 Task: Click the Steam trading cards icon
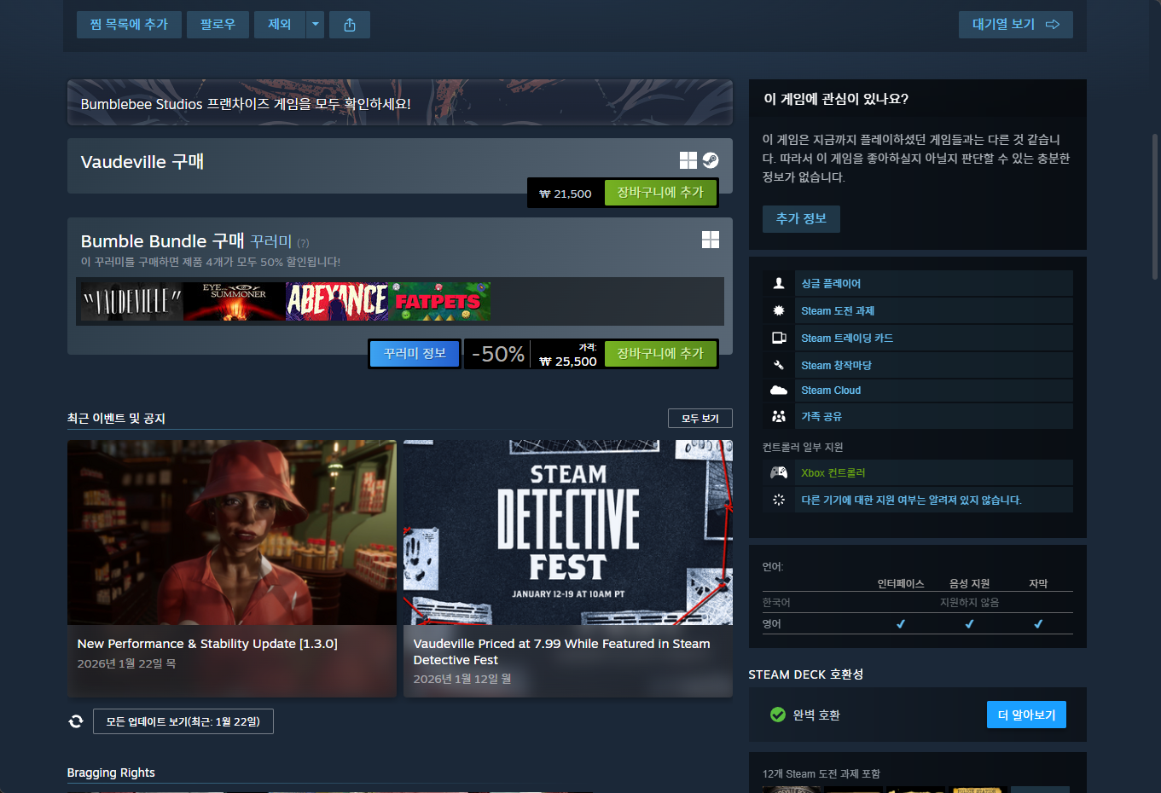click(x=779, y=338)
